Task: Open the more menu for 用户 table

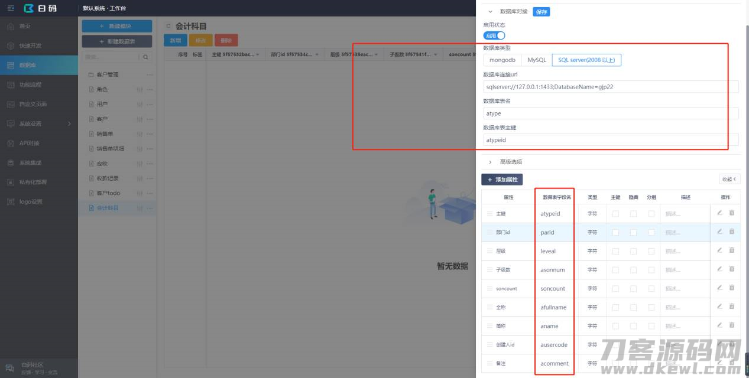Action: (150, 104)
